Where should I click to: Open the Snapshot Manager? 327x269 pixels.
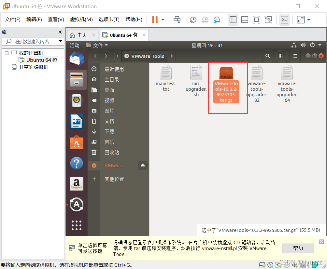click(x=217, y=20)
